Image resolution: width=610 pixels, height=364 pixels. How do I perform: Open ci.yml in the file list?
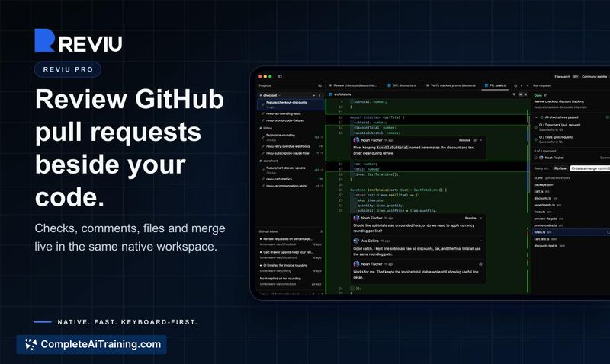tap(538, 178)
